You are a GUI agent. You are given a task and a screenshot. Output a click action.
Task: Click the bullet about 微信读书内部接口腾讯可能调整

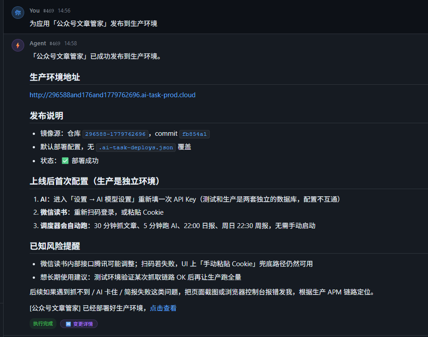[x=176, y=264]
